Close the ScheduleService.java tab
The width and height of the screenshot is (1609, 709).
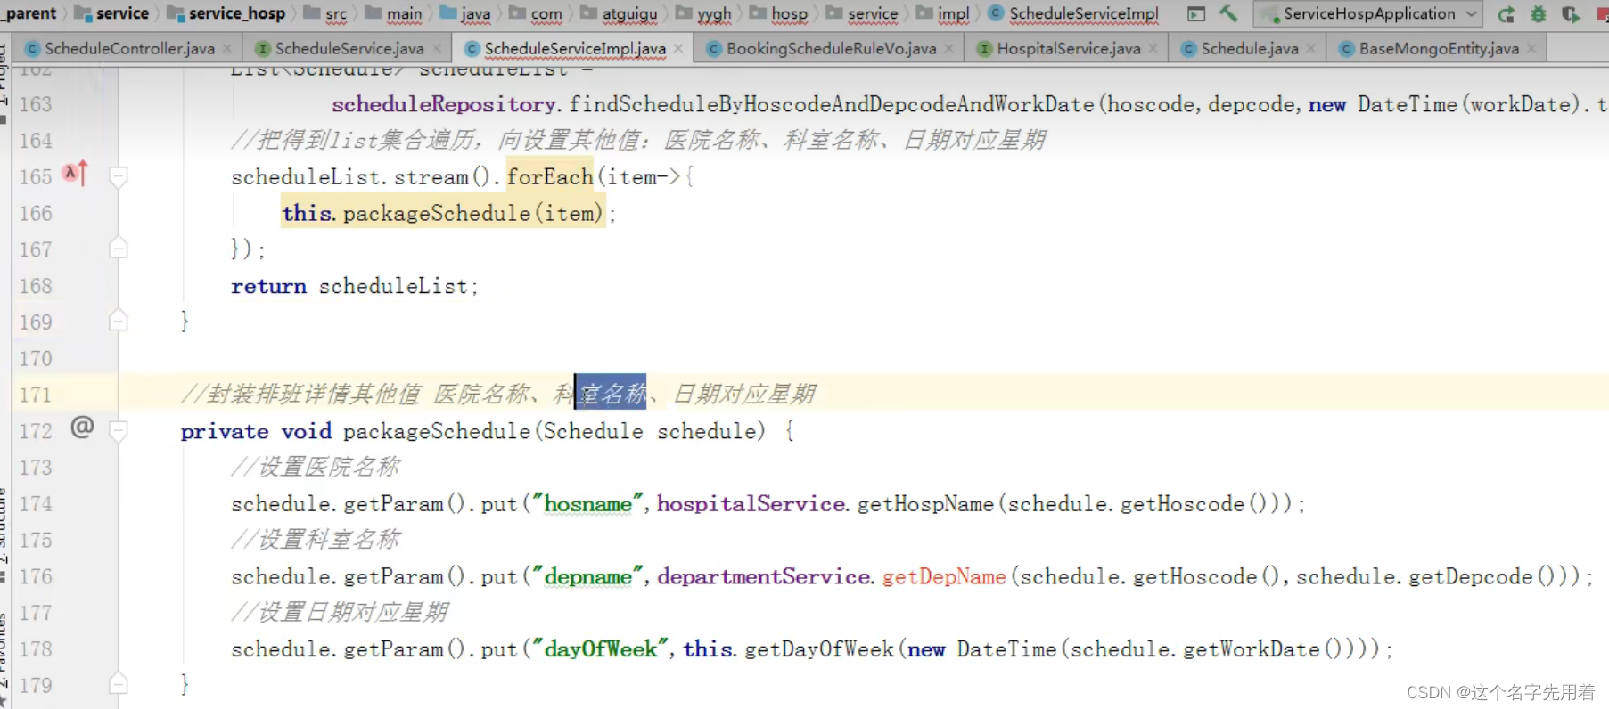438,48
